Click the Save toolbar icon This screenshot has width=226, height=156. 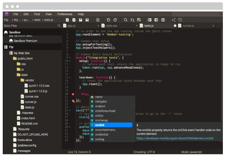tap(80, 20)
